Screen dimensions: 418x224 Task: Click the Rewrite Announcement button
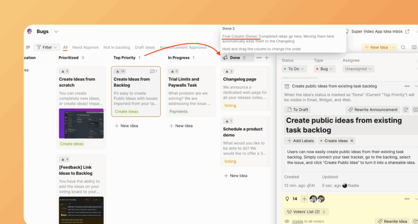(x=371, y=110)
